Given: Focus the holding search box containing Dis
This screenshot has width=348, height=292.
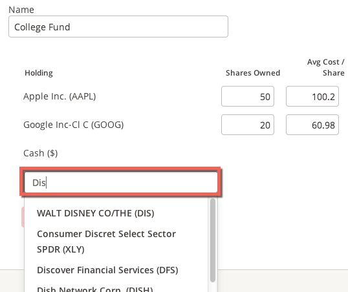Looking at the screenshot, I should tap(121, 182).
